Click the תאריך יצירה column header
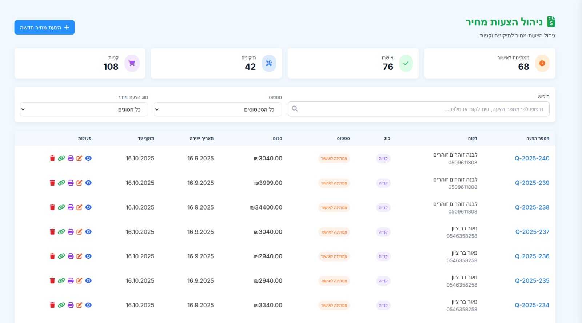 202,139
